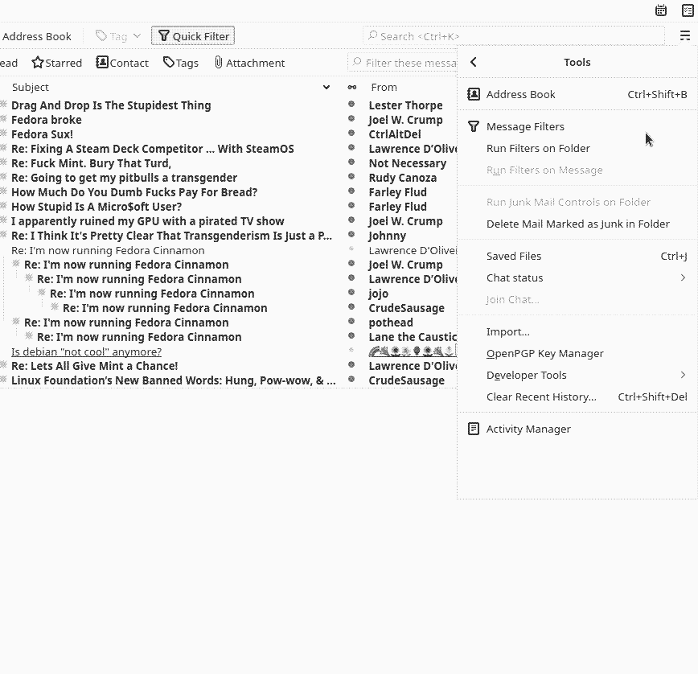The width and height of the screenshot is (698, 674).
Task: Select 'I apparently ruined my GPU' message
Action: click(147, 221)
